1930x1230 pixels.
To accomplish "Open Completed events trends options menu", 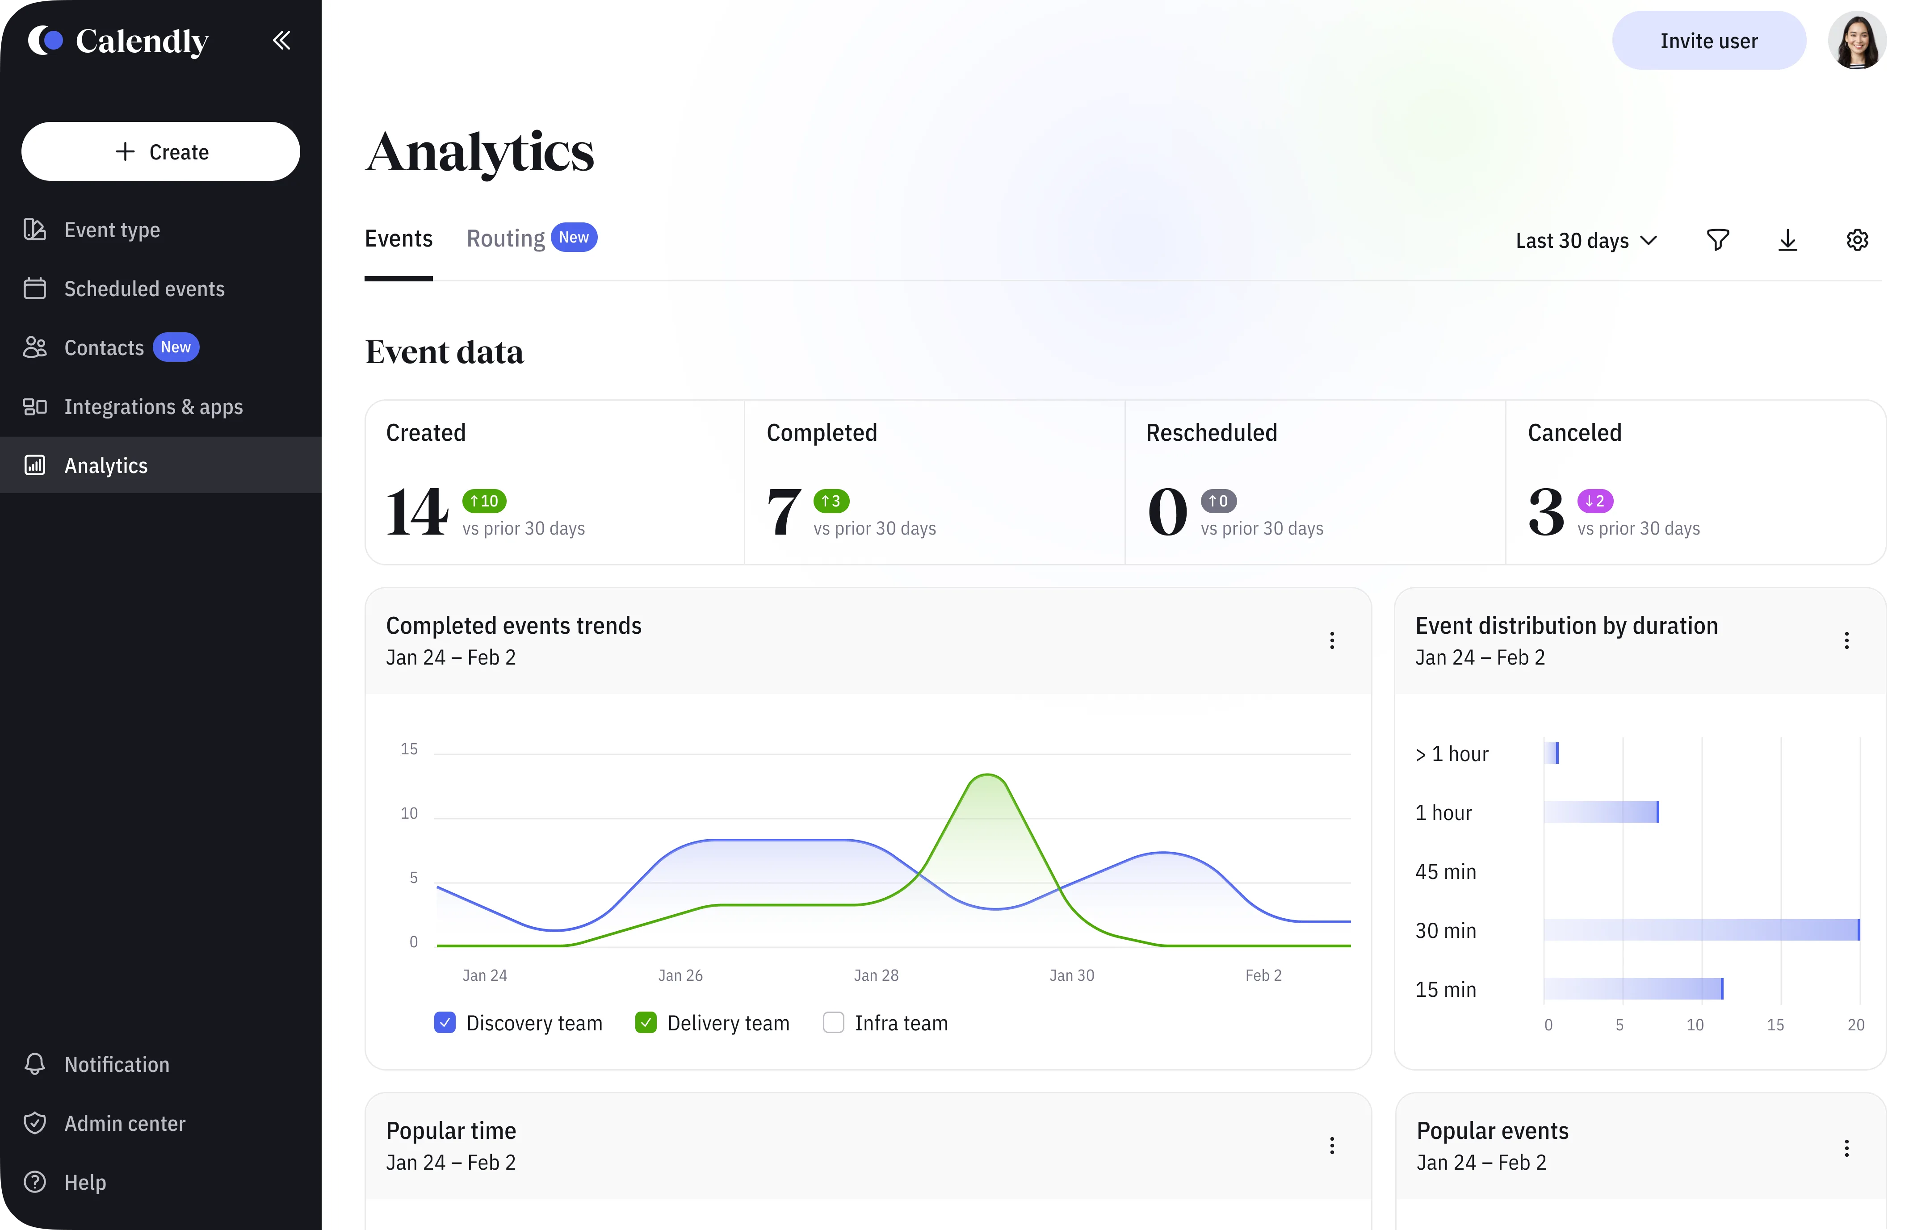I will (1332, 640).
